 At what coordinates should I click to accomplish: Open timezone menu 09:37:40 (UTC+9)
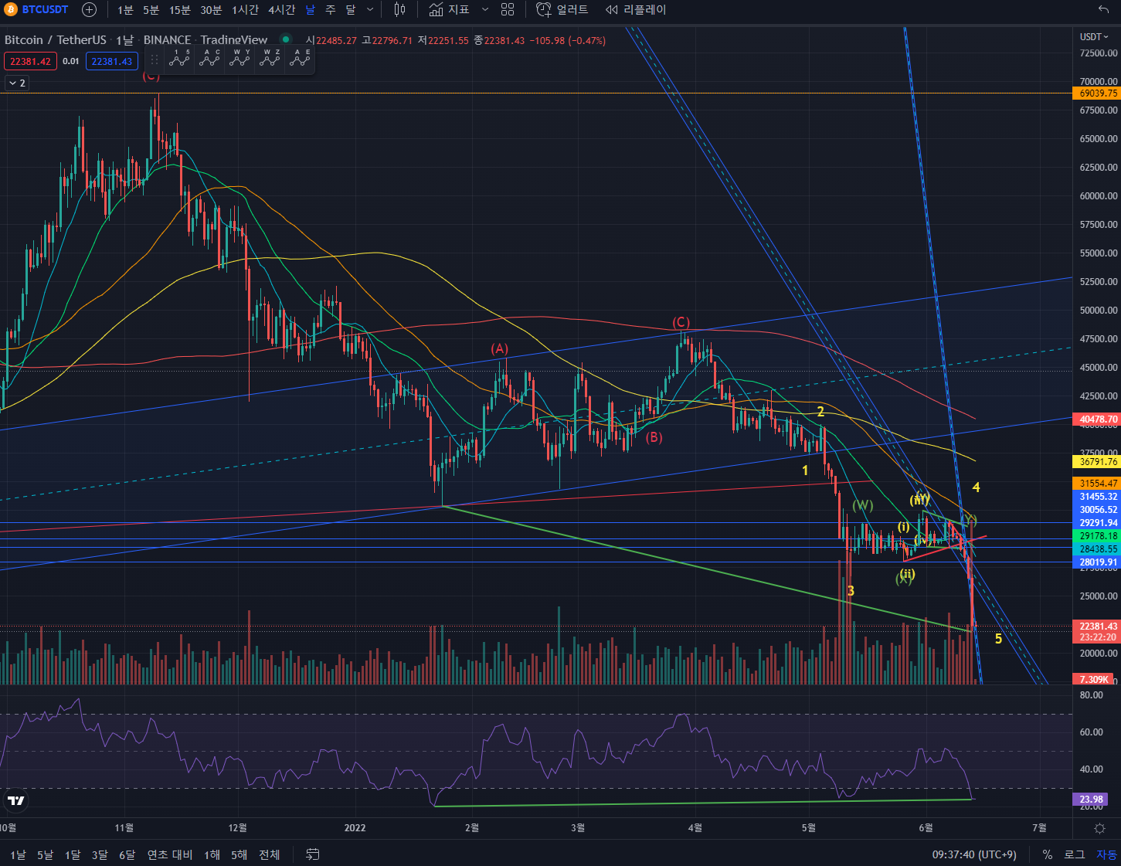tap(974, 854)
